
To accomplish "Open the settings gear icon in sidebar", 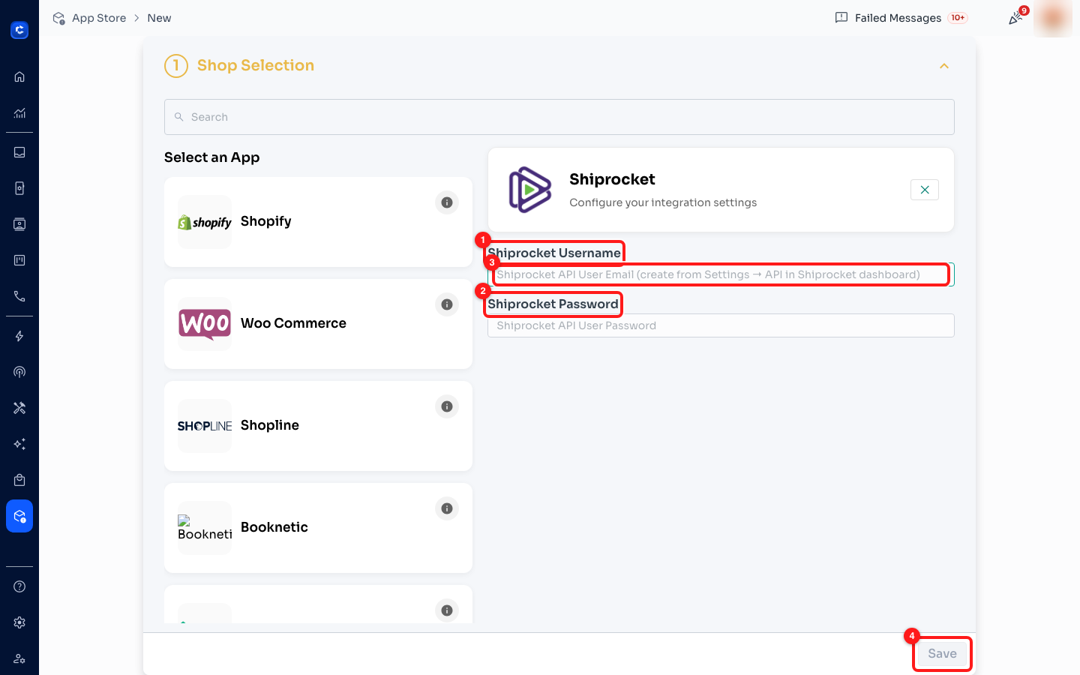I will (19, 622).
